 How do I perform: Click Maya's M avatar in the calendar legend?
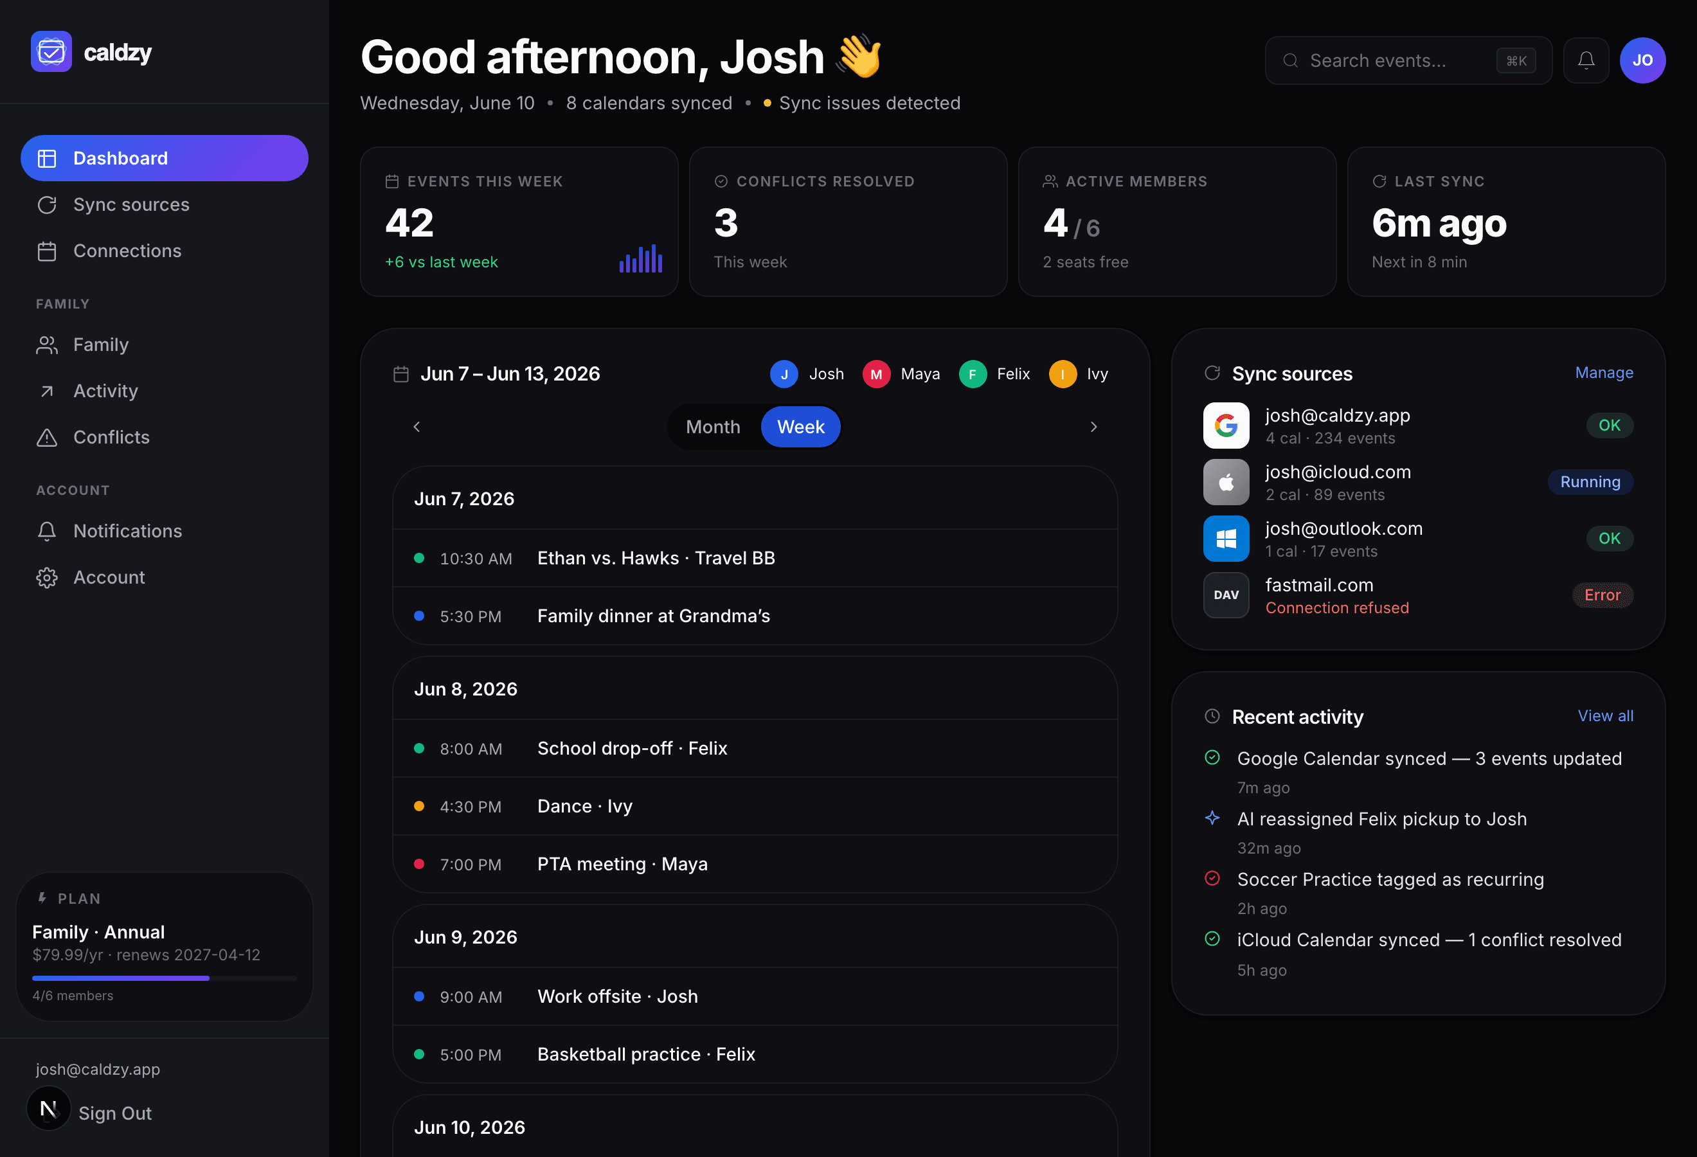click(875, 375)
